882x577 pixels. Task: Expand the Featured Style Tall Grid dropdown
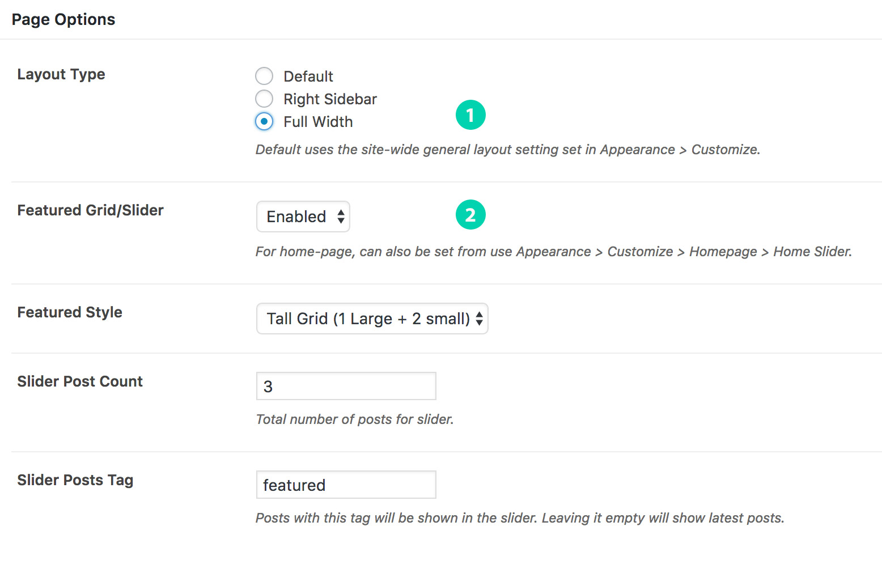pos(372,319)
